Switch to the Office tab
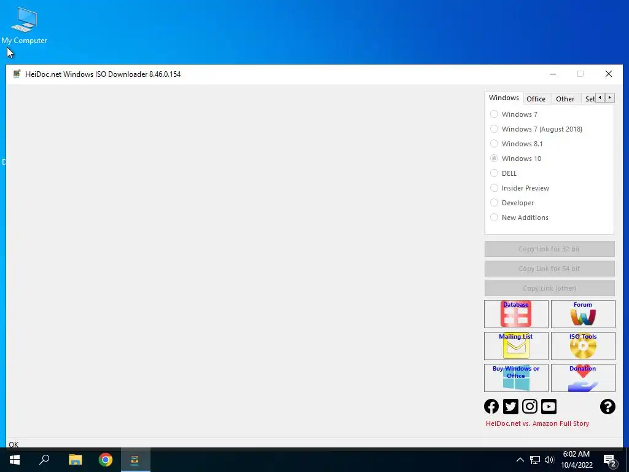The width and height of the screenshot is (629, 472). pyautogui.click(x=536, y=99)
